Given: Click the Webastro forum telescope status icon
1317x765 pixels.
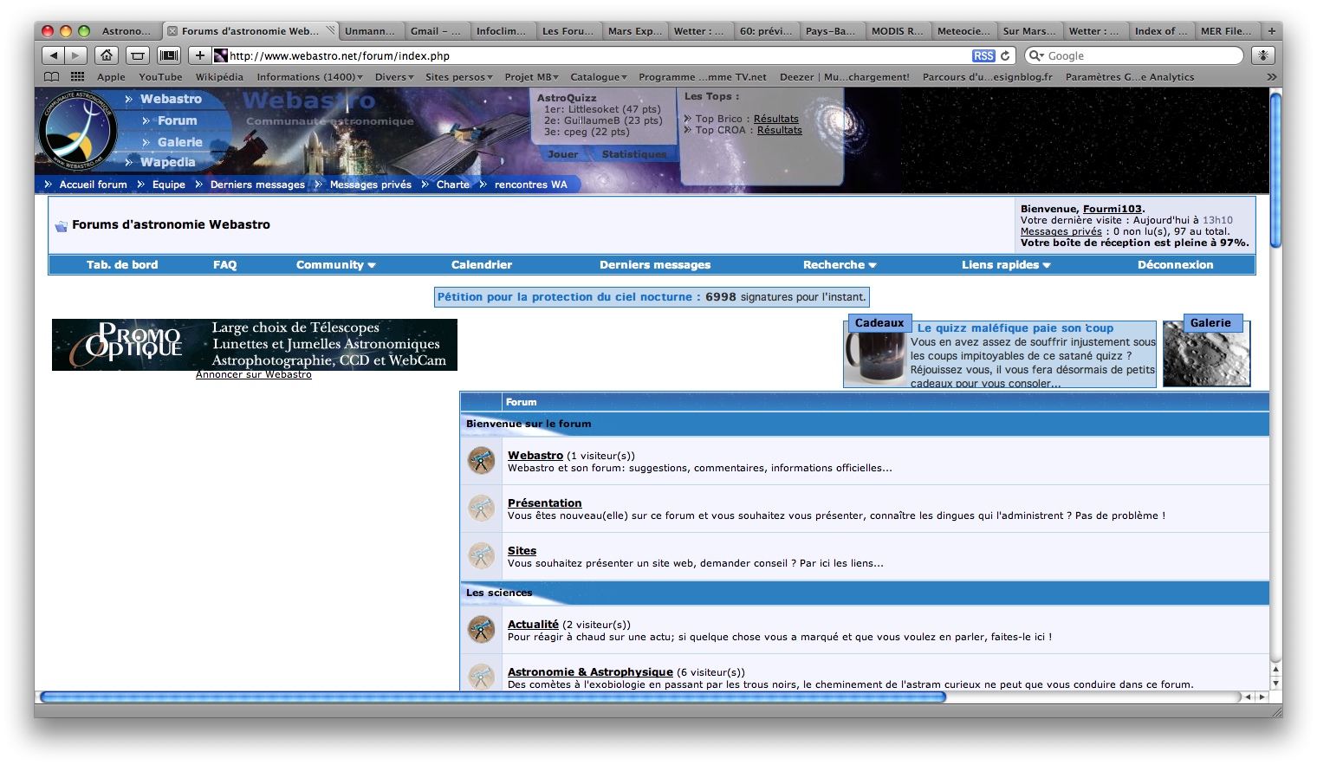Looking at the screenshot, I should tap(481, 460).
